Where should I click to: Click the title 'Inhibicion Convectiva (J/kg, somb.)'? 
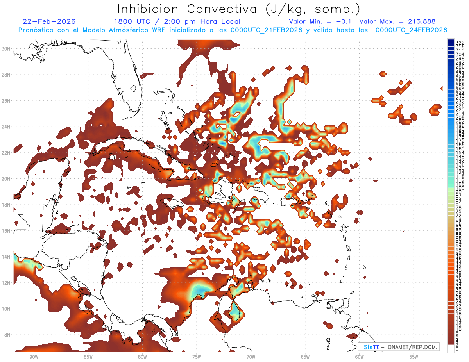coord(238,9)
